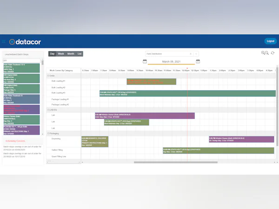Click the unscheduled list vertical scrollbar thumb

click(x=42, y=63)
